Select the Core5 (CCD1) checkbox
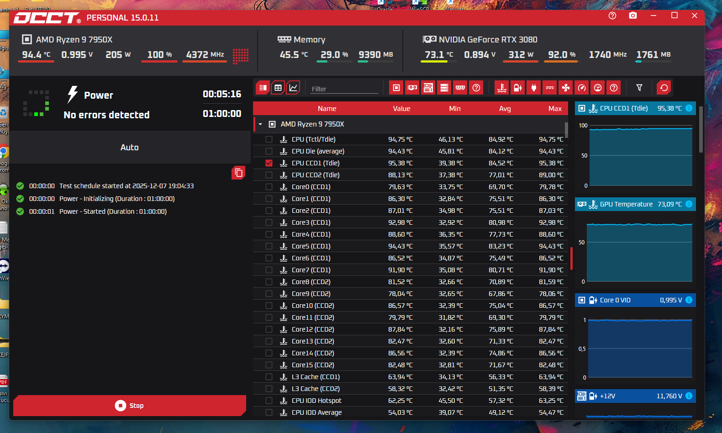722x433 pixels. point(269,246)
